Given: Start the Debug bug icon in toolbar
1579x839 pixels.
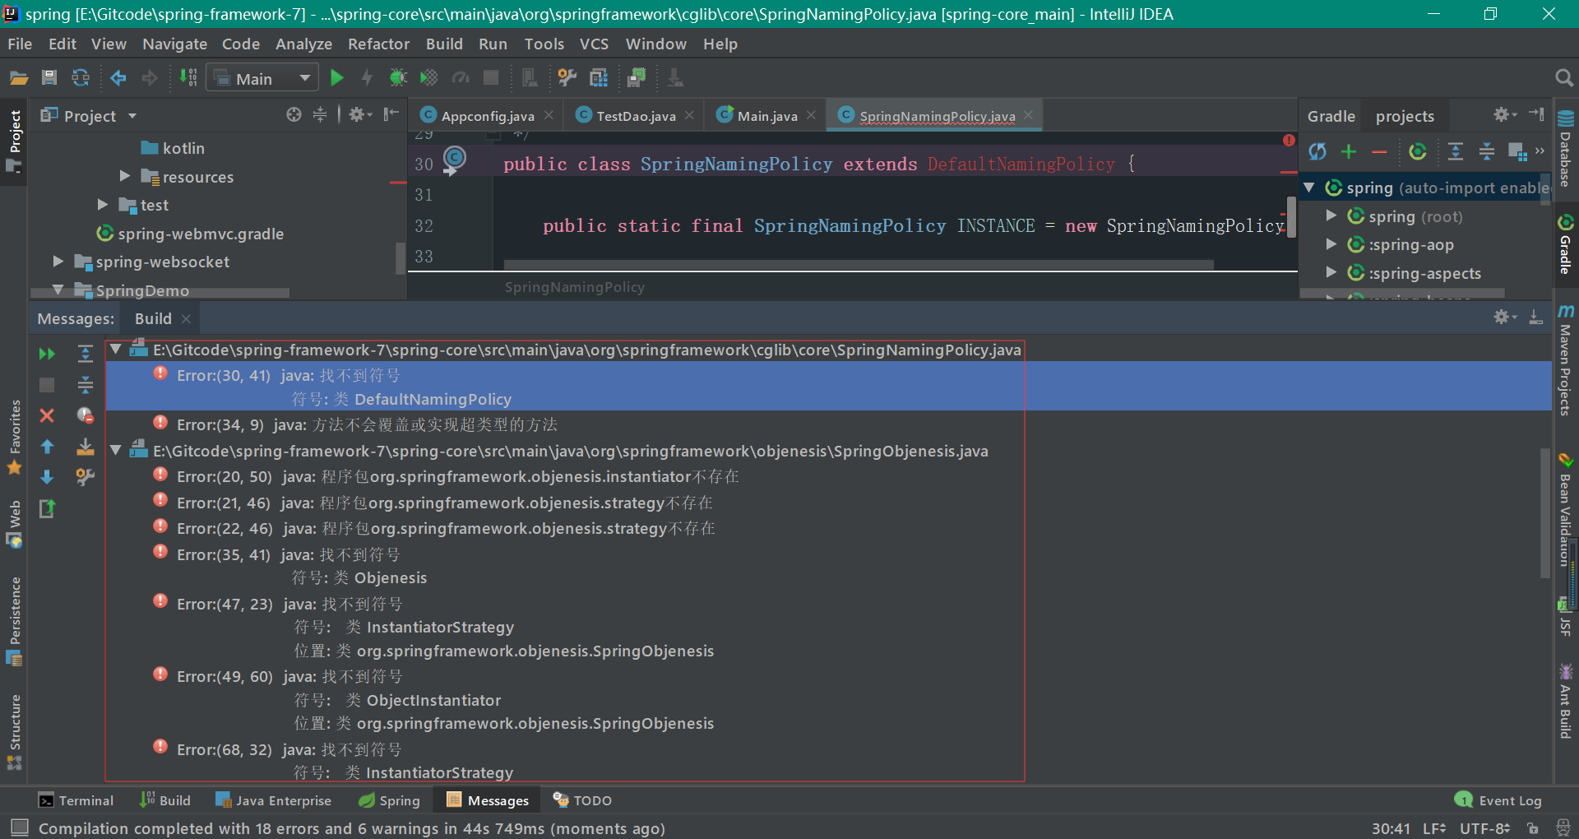Looking at the screenshot, I should (x=398, y=77).
